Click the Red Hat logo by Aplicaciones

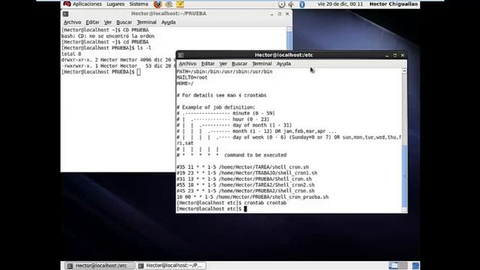pyautogui.click(x=67, y=4)
